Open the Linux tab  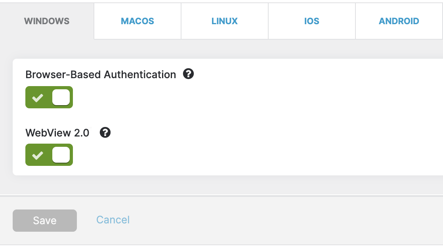point(225,21)
